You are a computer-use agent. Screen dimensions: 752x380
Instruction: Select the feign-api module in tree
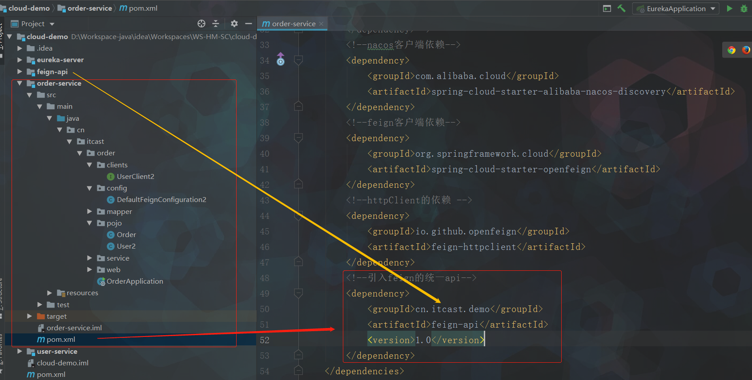pos(52,71)
